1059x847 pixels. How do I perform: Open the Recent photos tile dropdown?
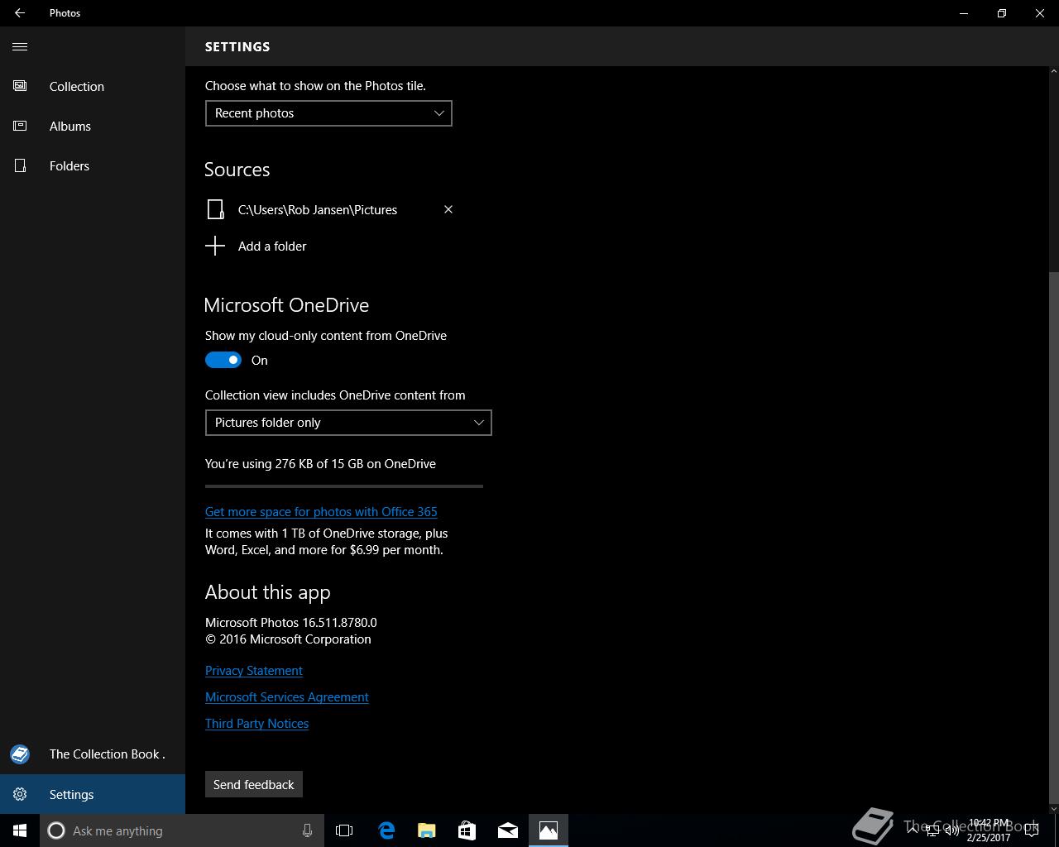328,113
